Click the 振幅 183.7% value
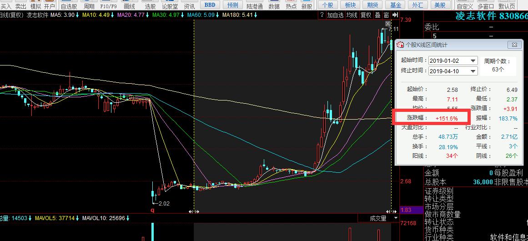 click(x=508, y=118)
